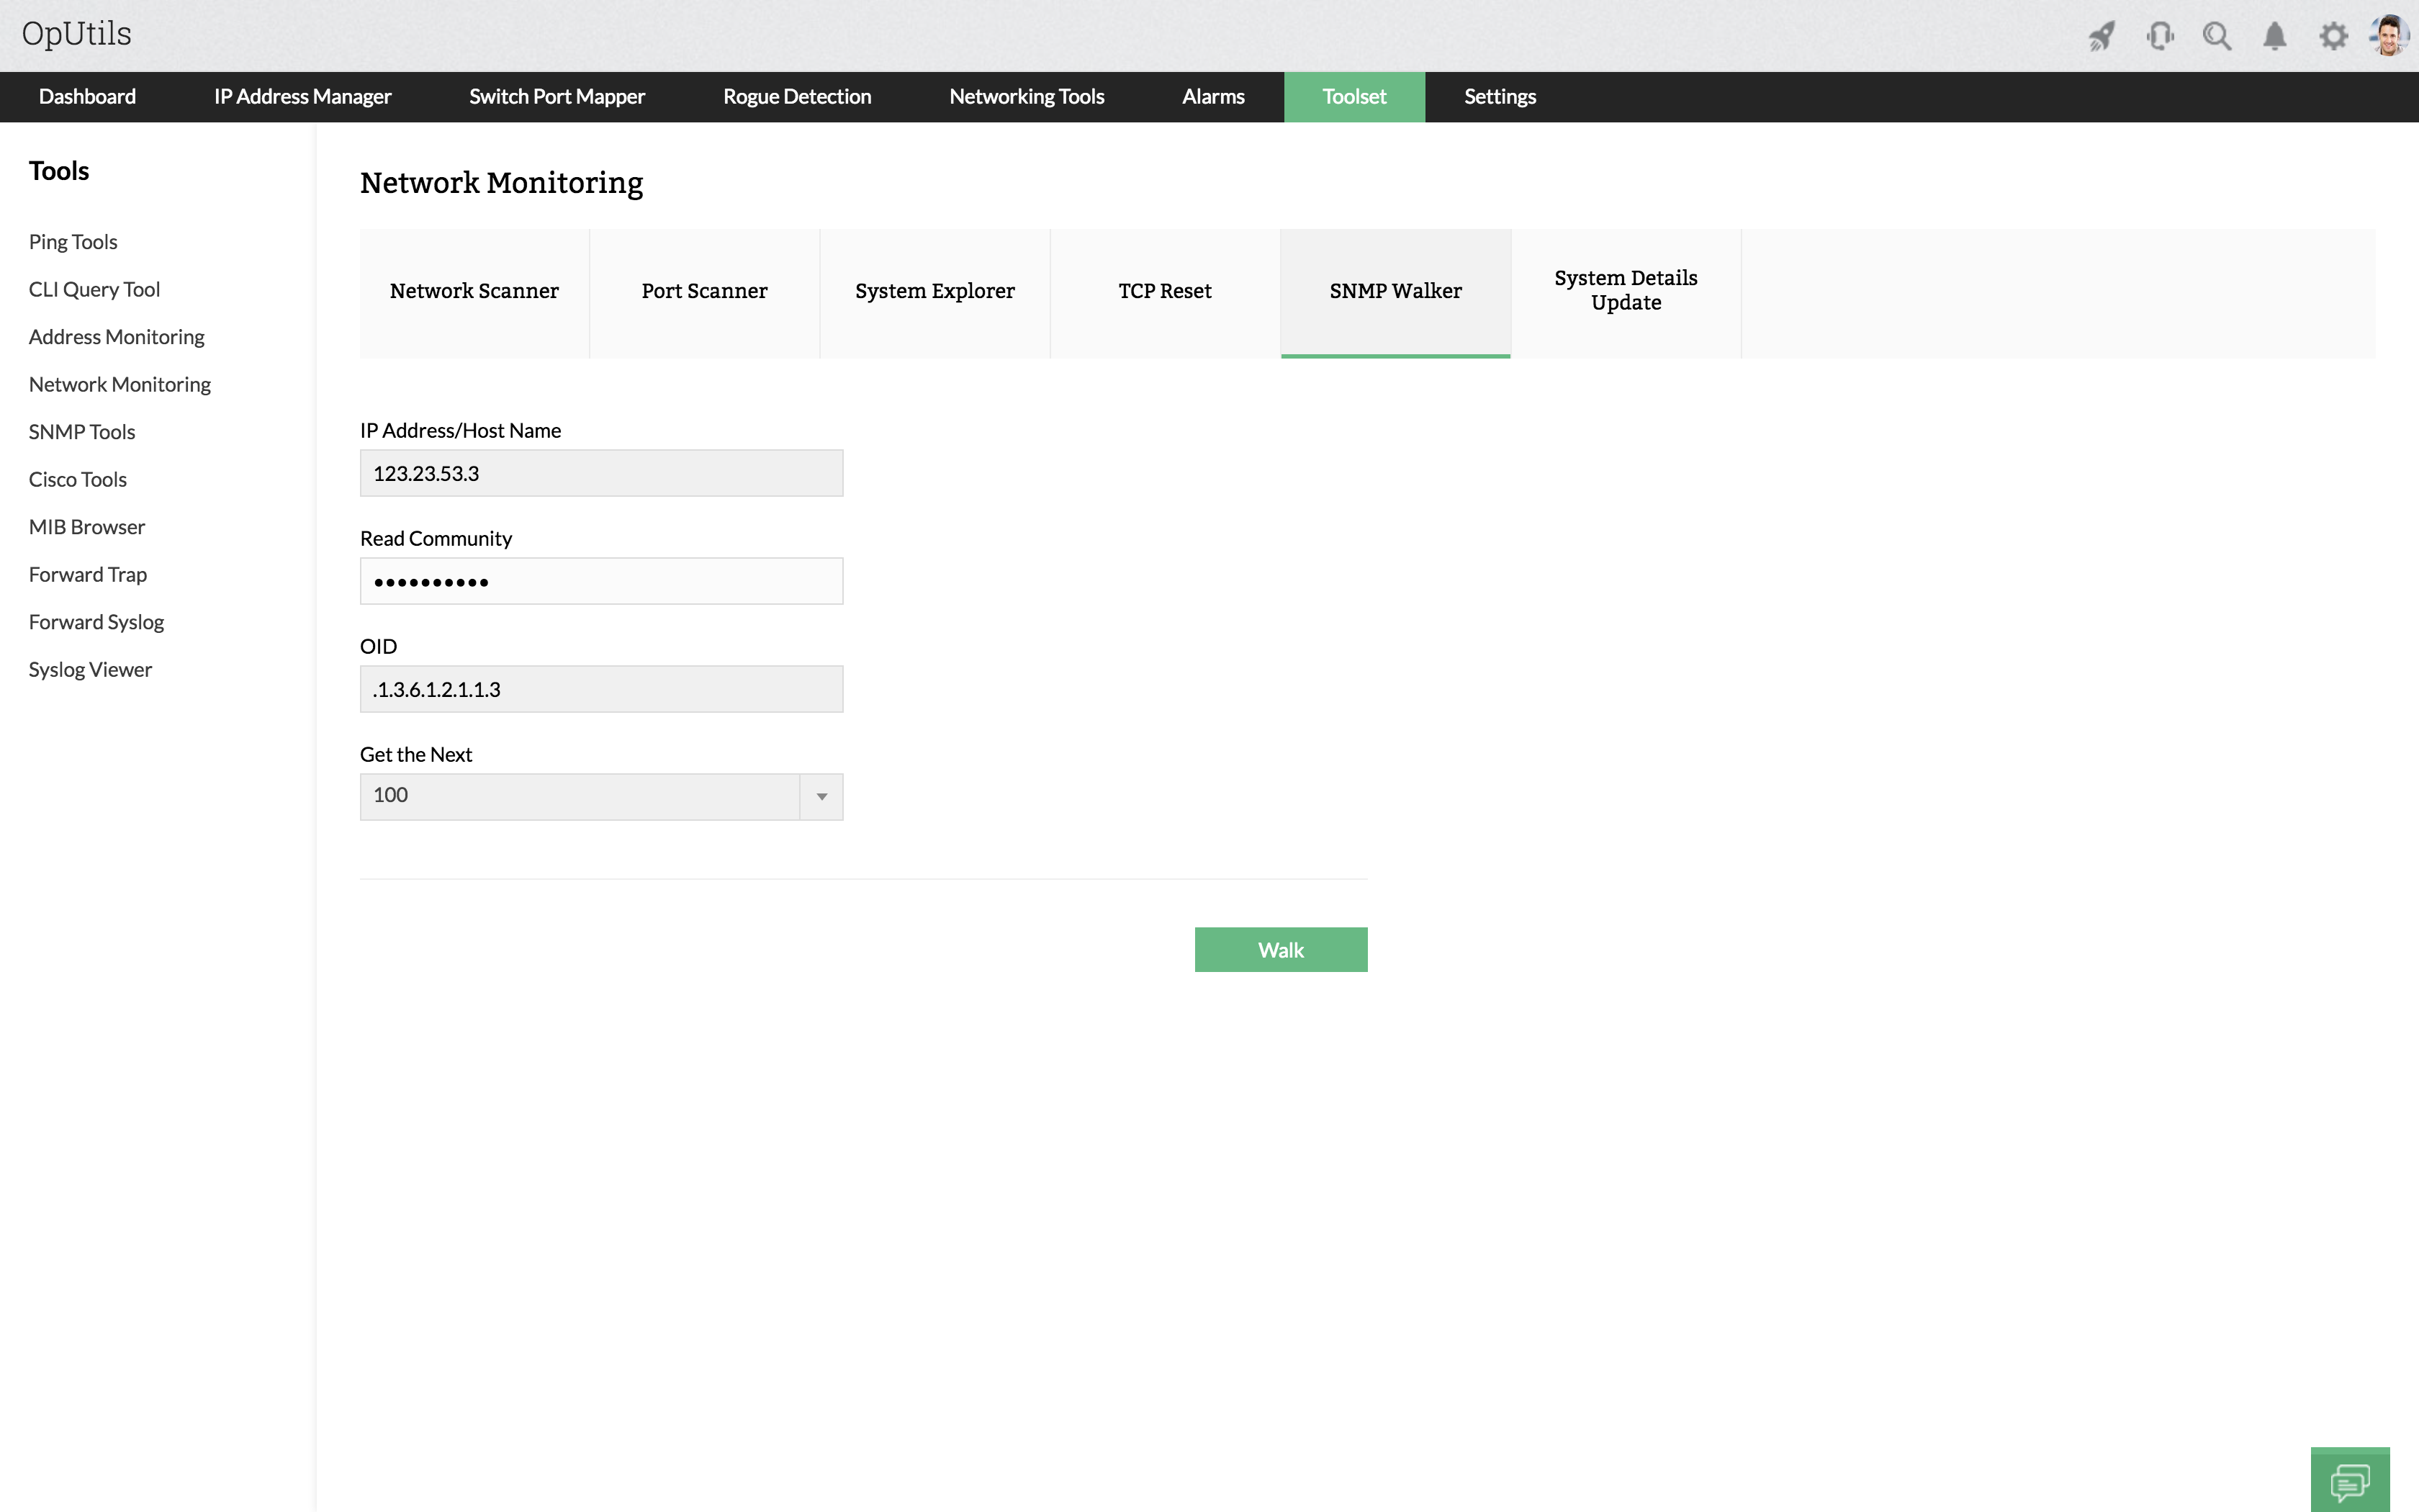The width and height of the screenshot is (2419, 1512).
Task: Open the user profile avatar
Action: coord(2389,36)
